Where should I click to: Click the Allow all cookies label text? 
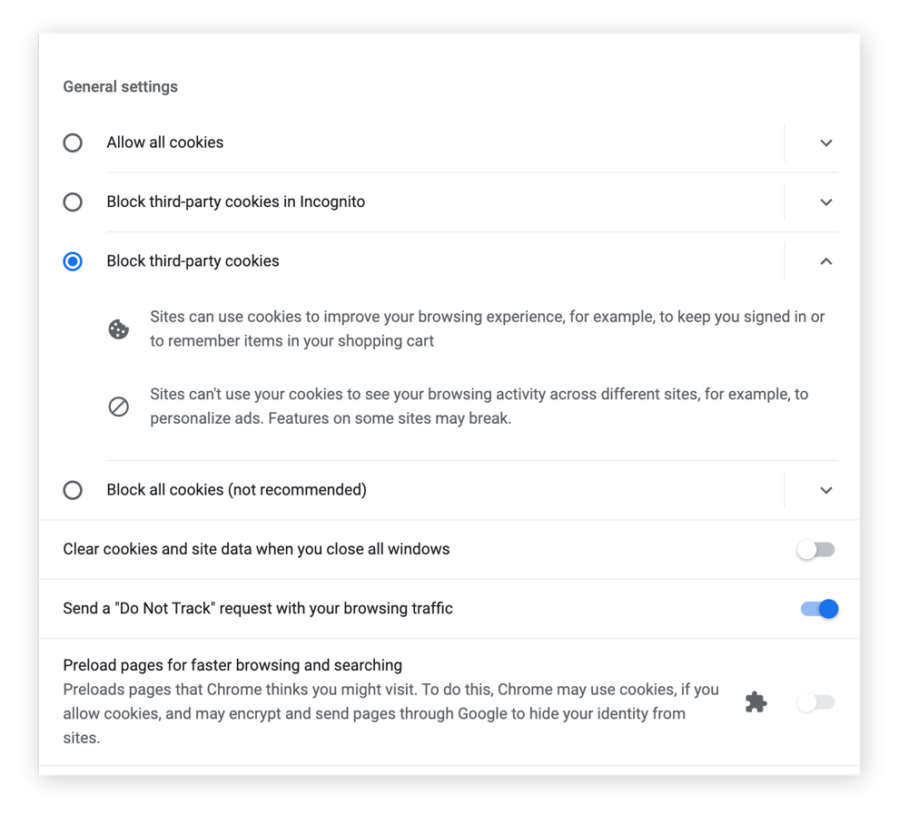coord(164,142)
